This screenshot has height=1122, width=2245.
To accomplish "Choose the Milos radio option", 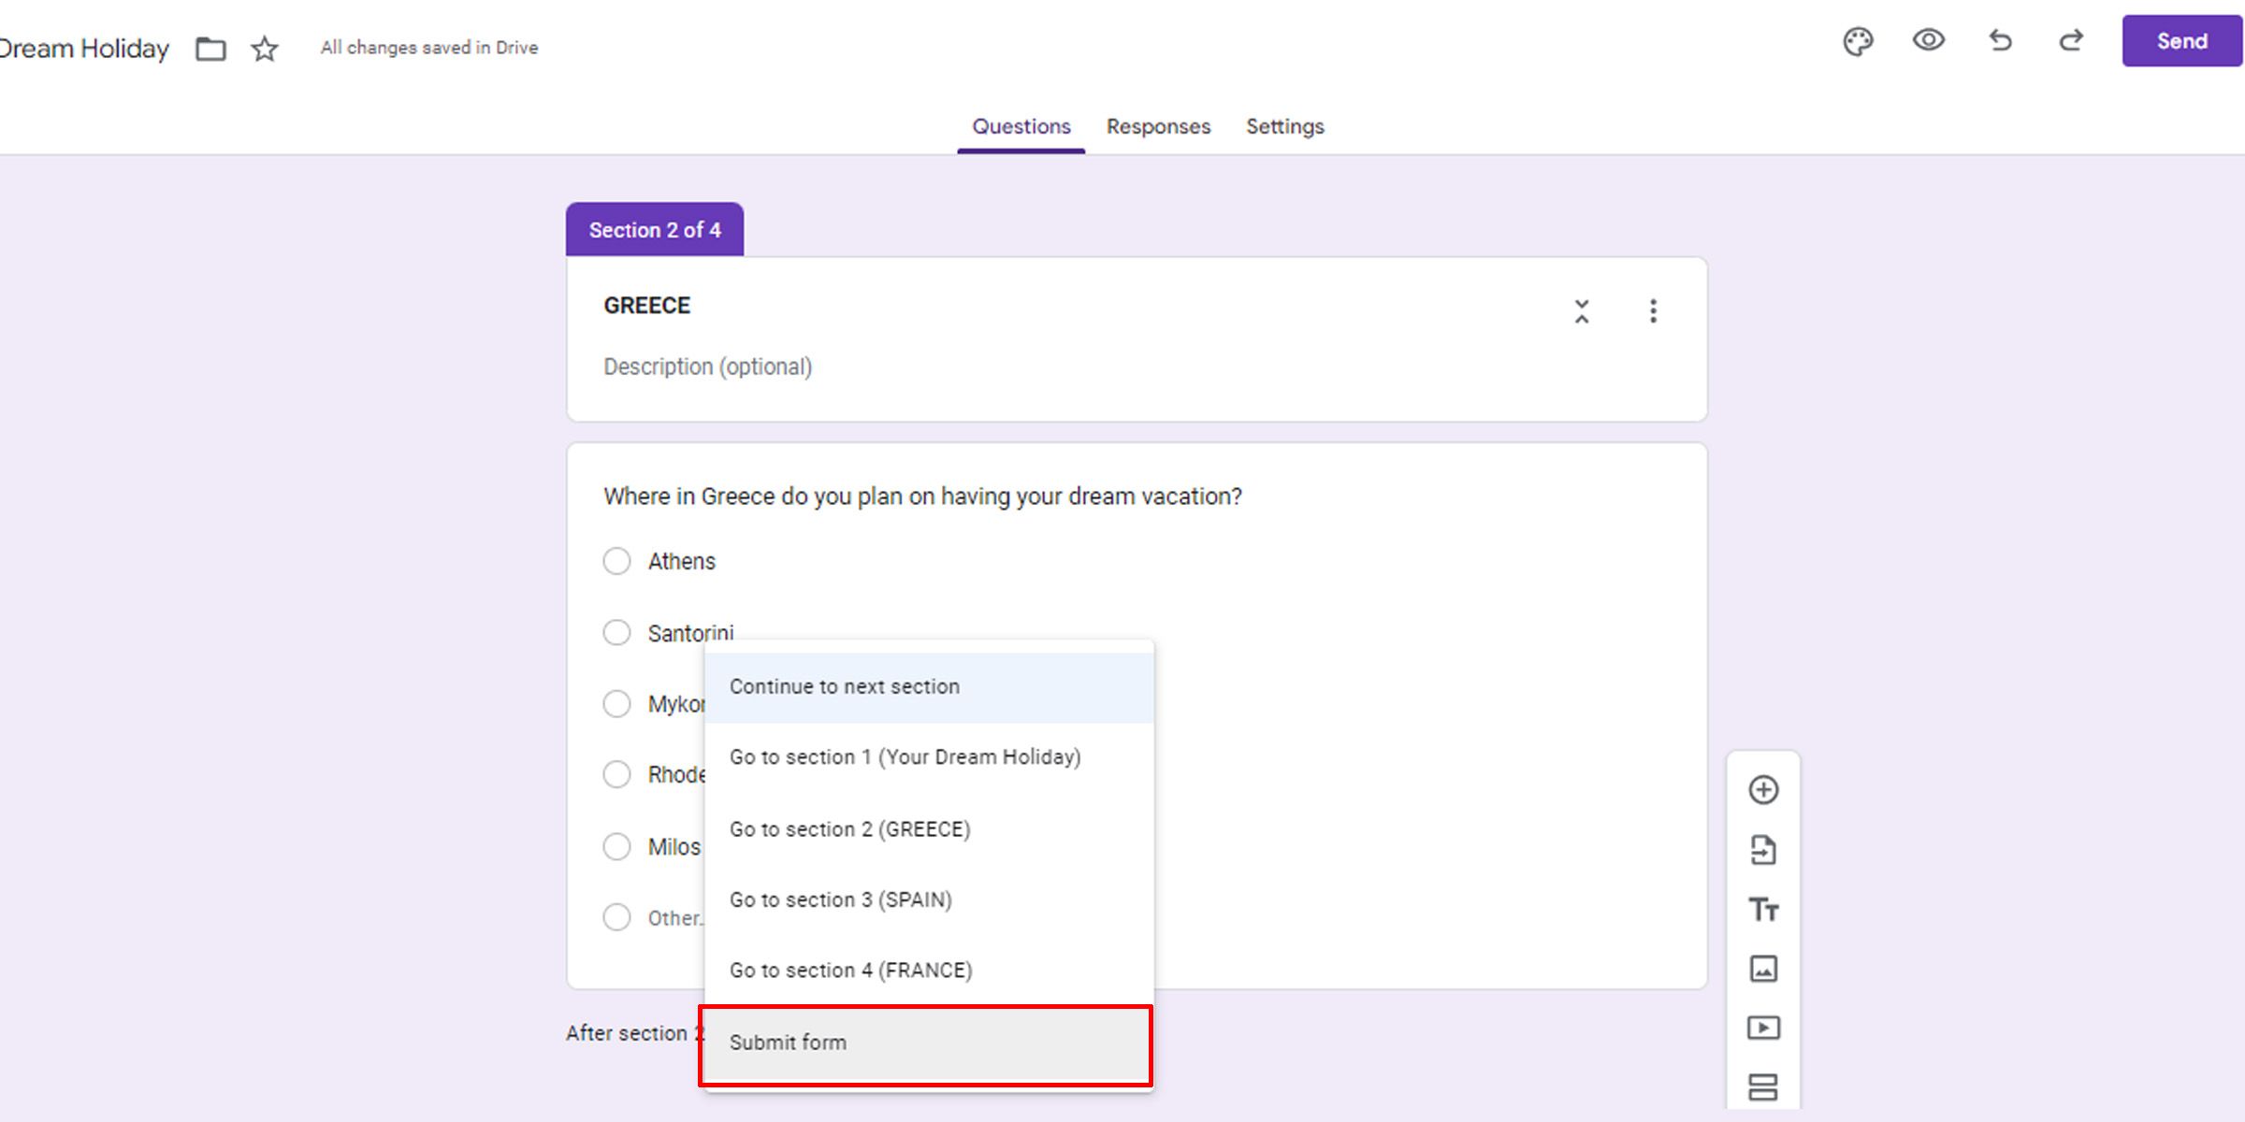I will click(x=616, y=846).
